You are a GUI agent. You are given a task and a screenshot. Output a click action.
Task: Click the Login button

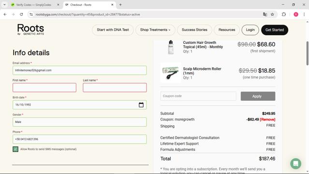click(x=250, y=30)
